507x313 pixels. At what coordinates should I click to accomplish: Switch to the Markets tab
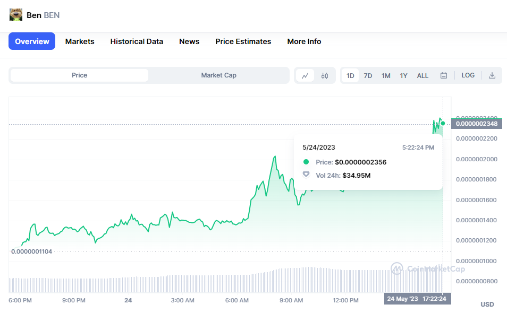click(80, 41)
